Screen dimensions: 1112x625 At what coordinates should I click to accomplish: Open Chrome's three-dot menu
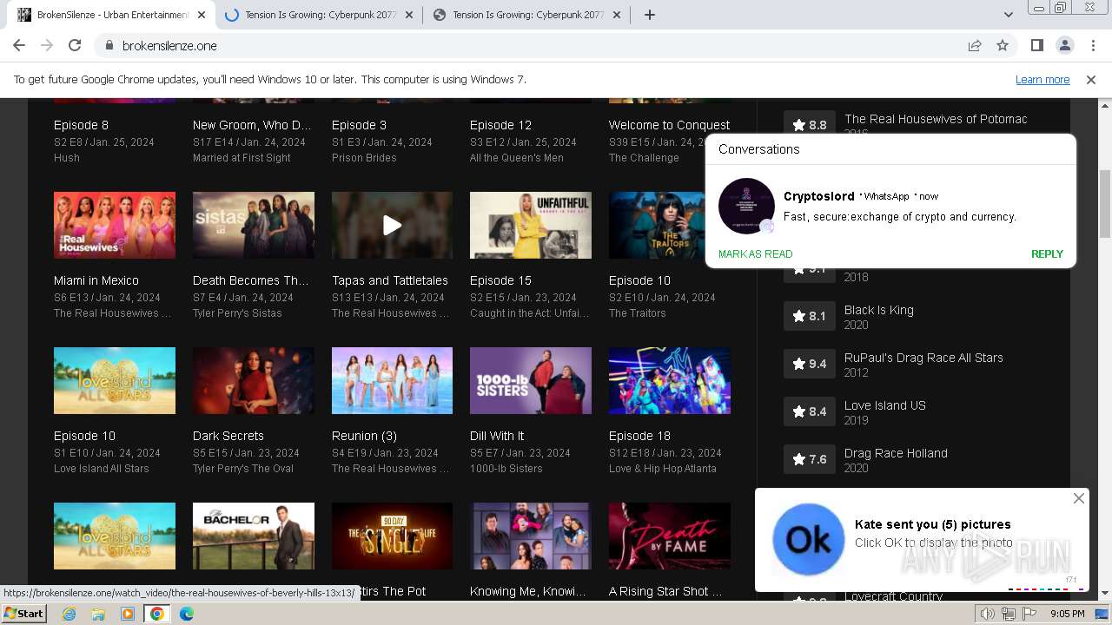pyautogui.click(x=1092, y=46)
